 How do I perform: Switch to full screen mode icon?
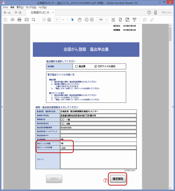coord(127,20)
